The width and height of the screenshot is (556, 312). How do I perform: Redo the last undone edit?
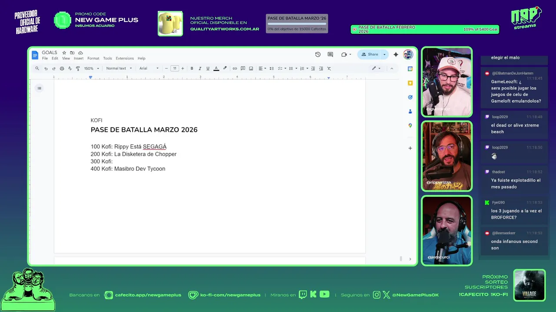(x=54, y=68)
